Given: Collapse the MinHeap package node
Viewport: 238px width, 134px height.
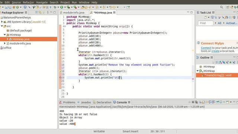Looking at the screenshot, I should (5, 35).
